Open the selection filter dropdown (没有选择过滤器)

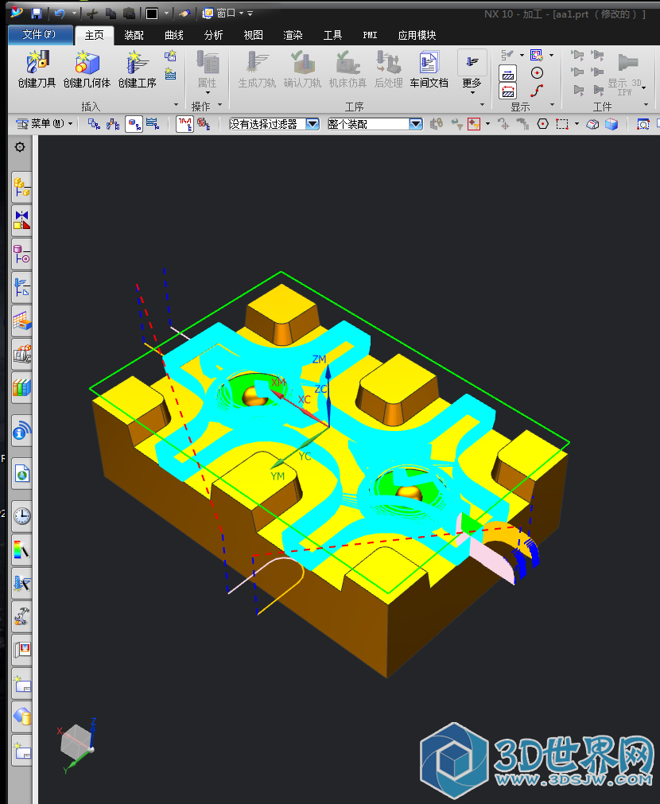coord(274,124)
